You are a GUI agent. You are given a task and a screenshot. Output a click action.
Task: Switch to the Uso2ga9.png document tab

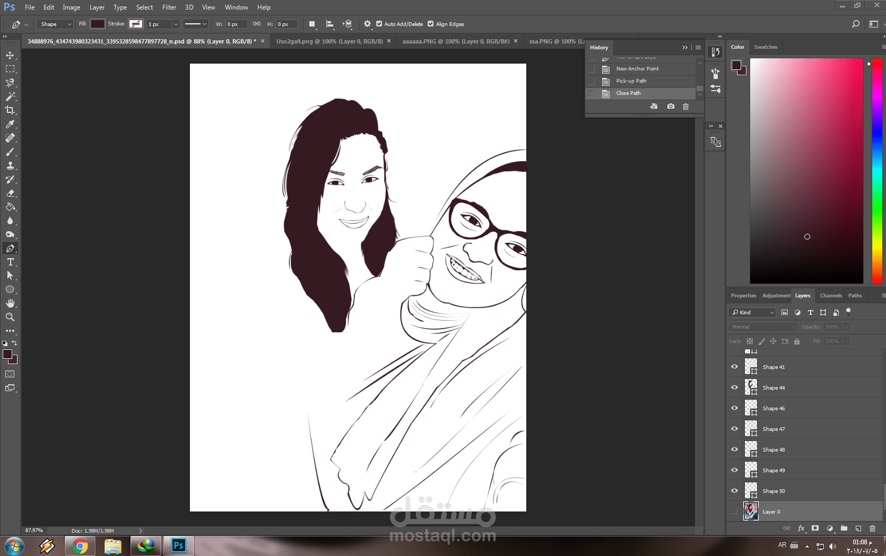(329, 41)
